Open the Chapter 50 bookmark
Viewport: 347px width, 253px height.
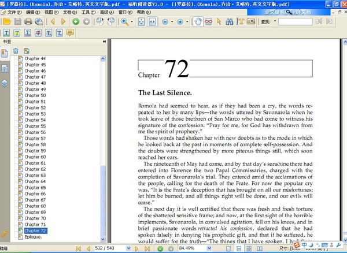point(35,95)
